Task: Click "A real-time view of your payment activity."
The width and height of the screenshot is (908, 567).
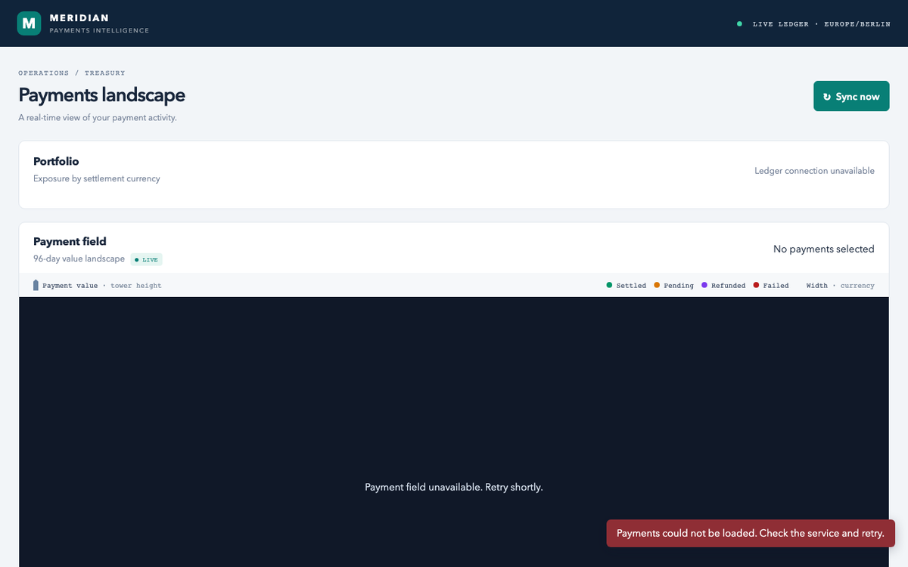Action: 98,118
